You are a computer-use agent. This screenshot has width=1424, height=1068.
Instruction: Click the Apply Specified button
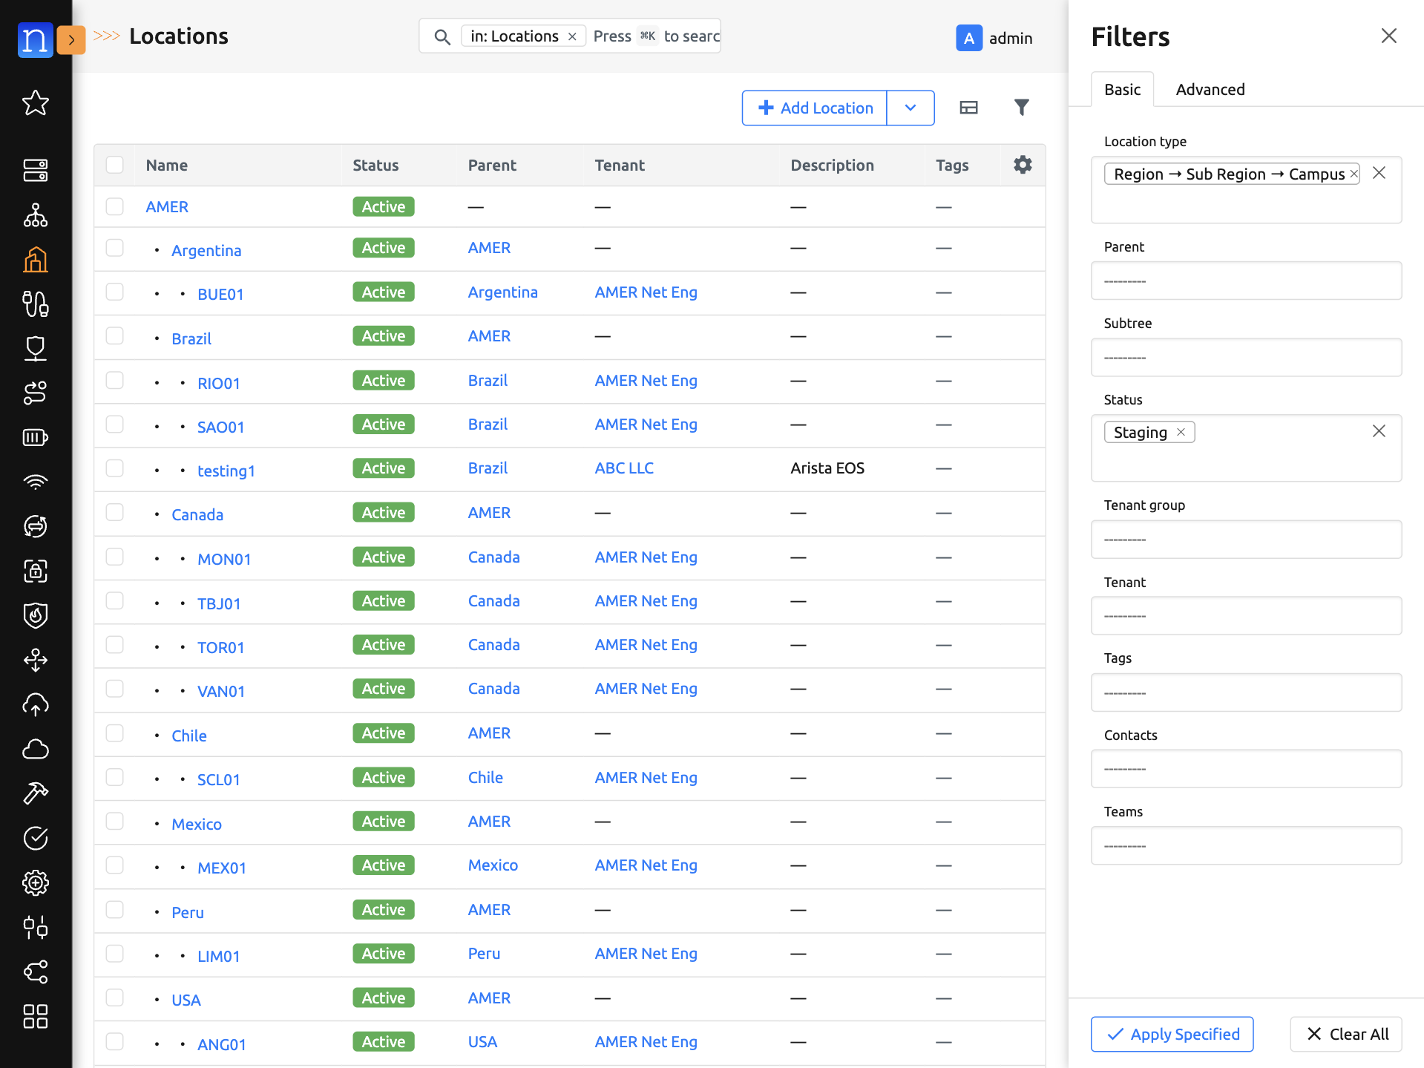click(1171, 1034)
